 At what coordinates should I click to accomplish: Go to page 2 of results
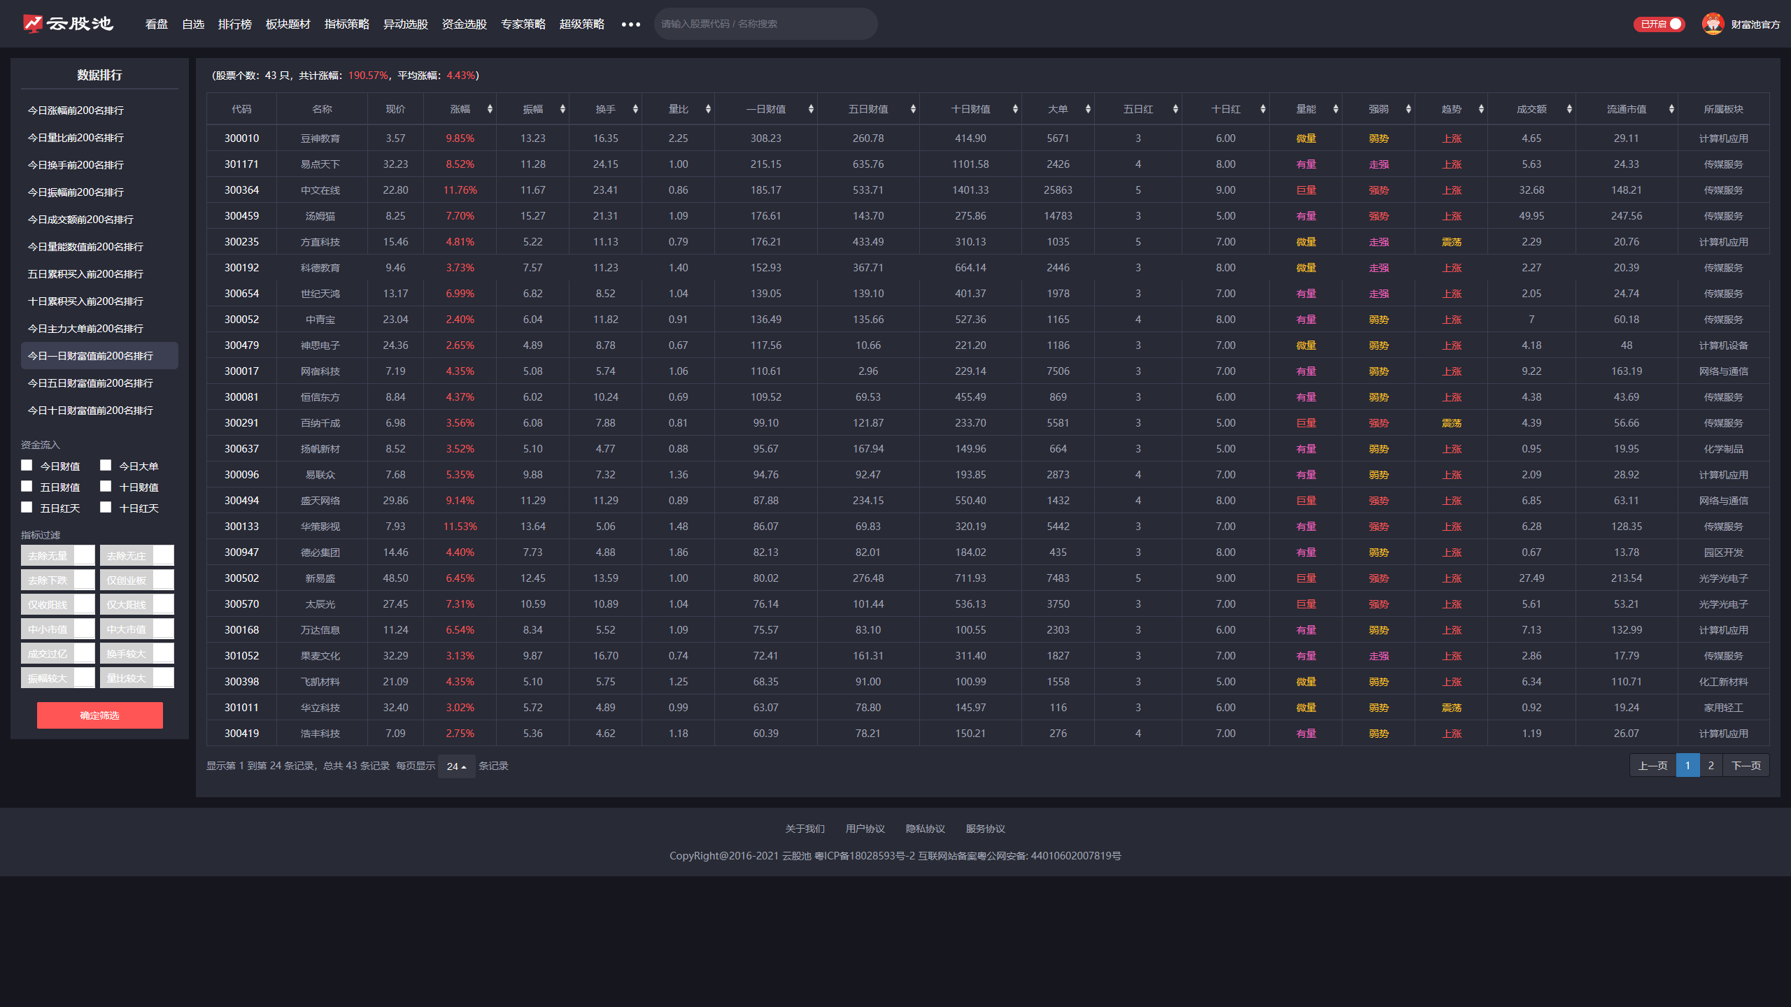pyautogui.click(x=1711, y=766)
